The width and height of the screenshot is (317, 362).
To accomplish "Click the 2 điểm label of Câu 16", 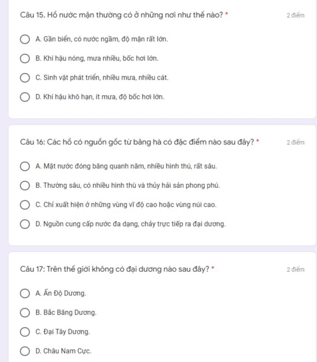I will [296, 143].
